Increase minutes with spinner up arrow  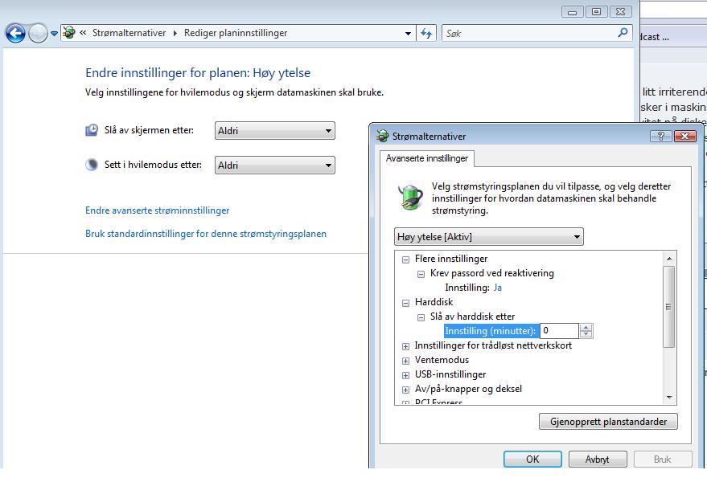click(586, 328)
